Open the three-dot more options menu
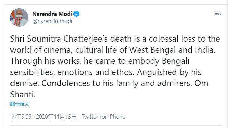The width and height of the screenshot is (231, 128). (218, 14)
